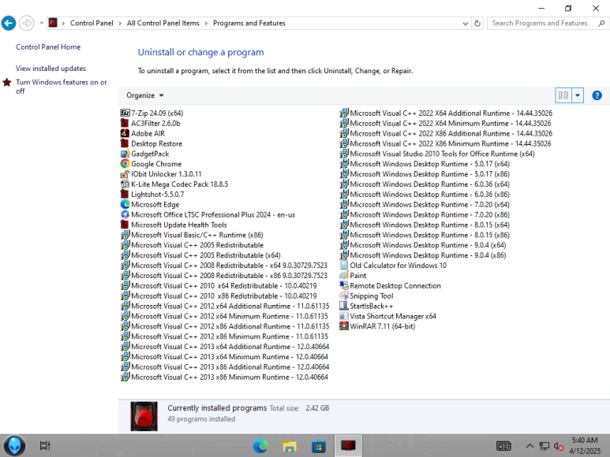Click the search magnifier icon
610x457 pixels.
(x=601, y=24)
